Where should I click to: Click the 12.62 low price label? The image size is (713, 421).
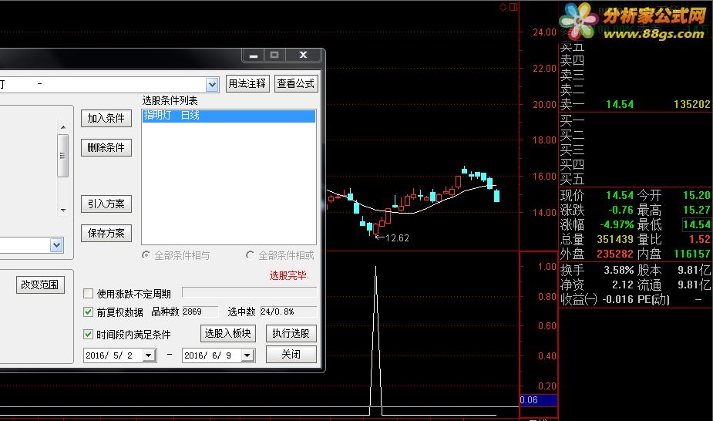(397, 238)
